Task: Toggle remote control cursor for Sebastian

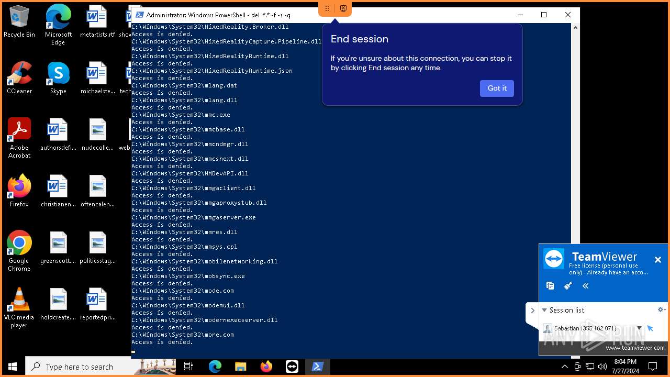Action: click(650, 328)
